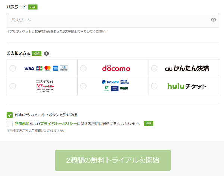Click the password rule note about 8文字以上
224x176 pixels.
point(57,31)
